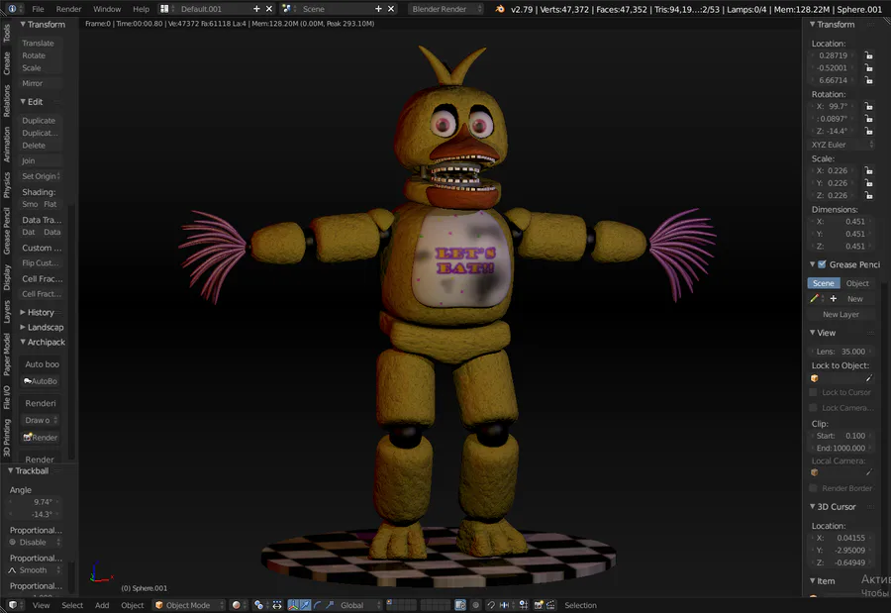Toggle proportional editing circle icon

[x=475, y=605]
